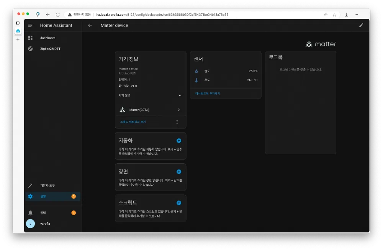Click the edit pencil icon top right
383x250 pixels.
(361, 25)
